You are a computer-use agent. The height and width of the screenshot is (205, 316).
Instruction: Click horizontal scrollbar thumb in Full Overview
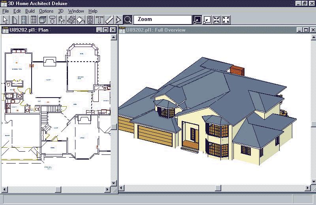tap(218, 188)
